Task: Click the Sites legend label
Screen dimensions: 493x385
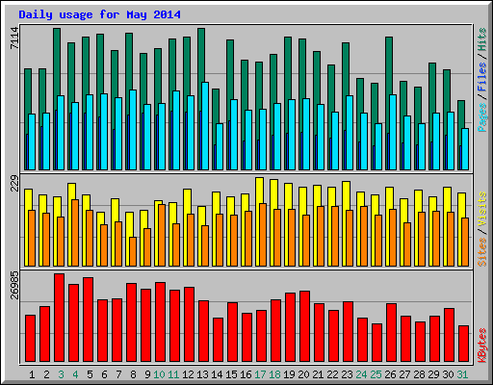Action: pos(482,252)
